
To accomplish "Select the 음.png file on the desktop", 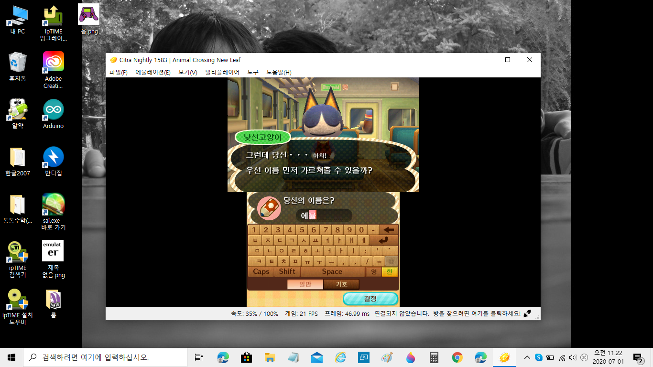I will coord(88,20).
